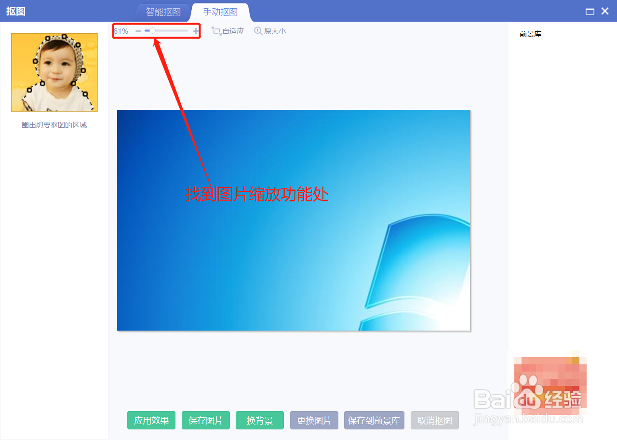Click the baby cutout preview thumbnail

point(54,72)
